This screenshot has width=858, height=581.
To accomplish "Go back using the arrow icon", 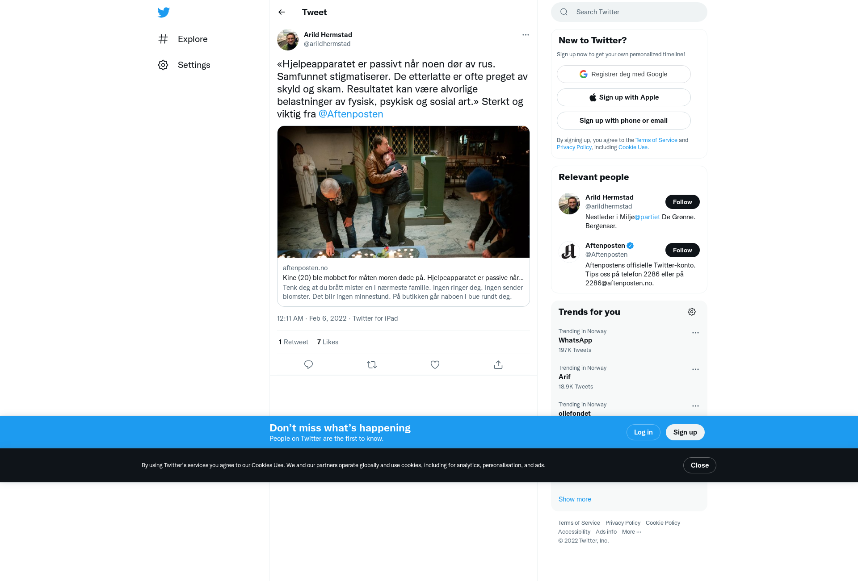I will coord(282,12).
